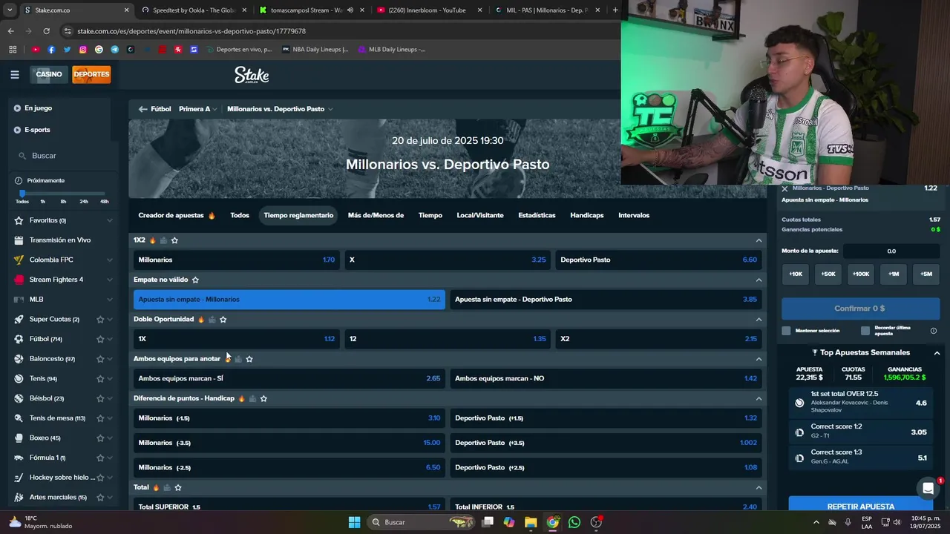This screenshot has height=534, width=950.
Task: Expand the MLB sidebar chevron
Action: (x=110, y=300)
